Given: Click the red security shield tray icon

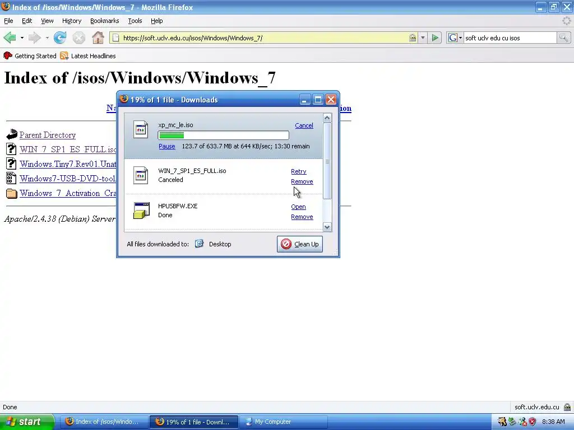Looking at the screenshot, I should 533,422.
